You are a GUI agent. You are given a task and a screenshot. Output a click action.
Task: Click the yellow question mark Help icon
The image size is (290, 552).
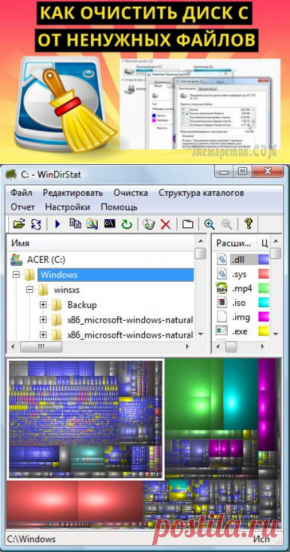pyautogui.click(x=248, y=224)
